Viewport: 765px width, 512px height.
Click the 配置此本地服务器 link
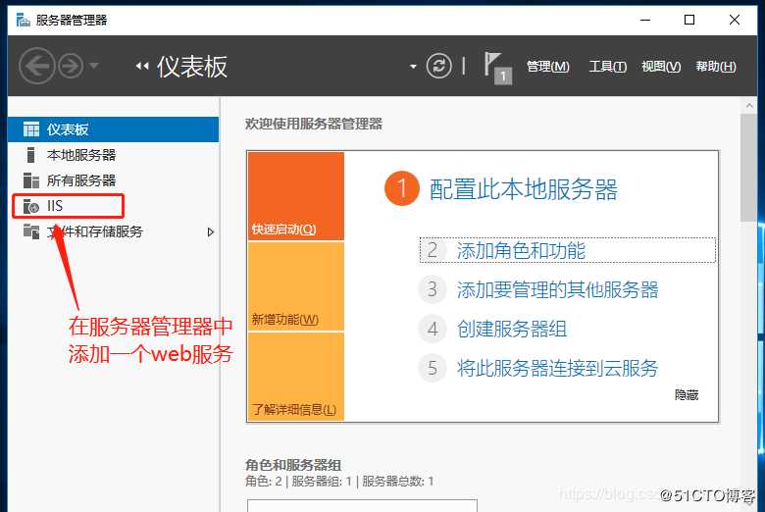[x=523, y=189]
